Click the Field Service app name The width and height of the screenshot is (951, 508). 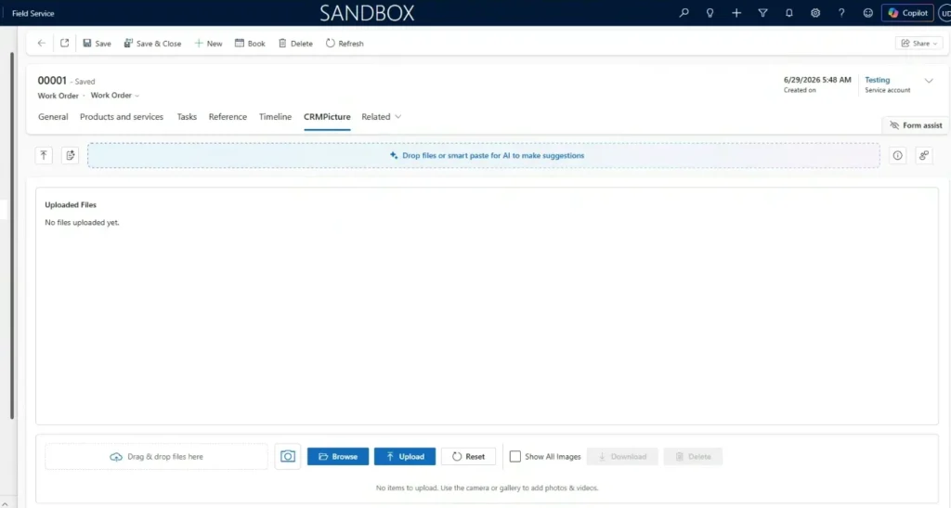pos(33,13)
